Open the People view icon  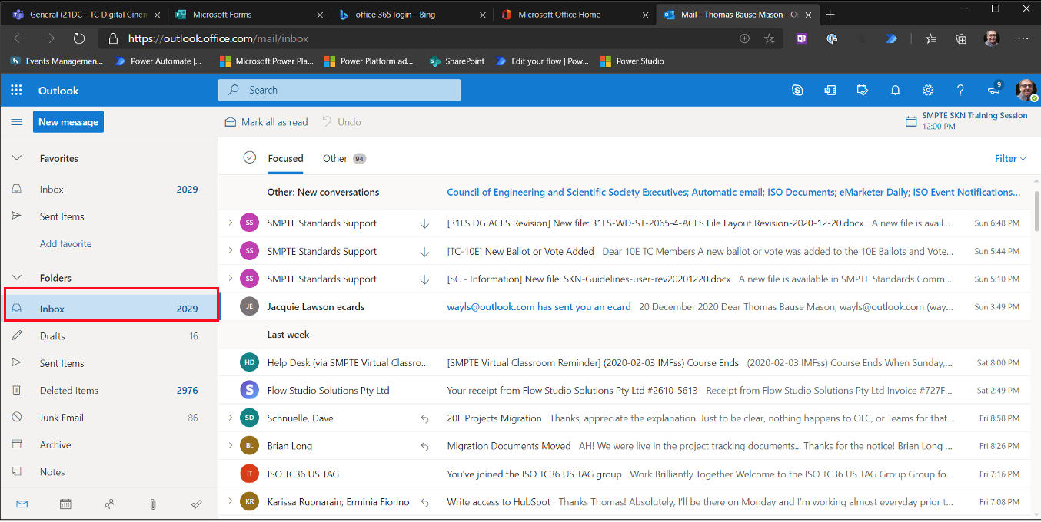pyautogui.click(x=109, y=504)
